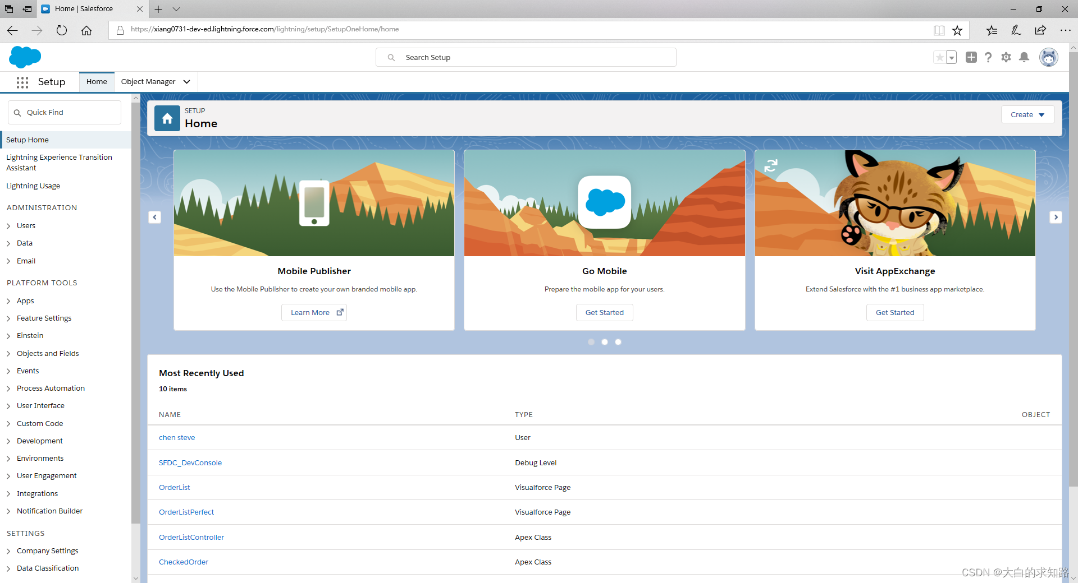This screenshot has height=583, width=1078.
Task: Click the plus icon to add favorites
Action: click(971, 57)
